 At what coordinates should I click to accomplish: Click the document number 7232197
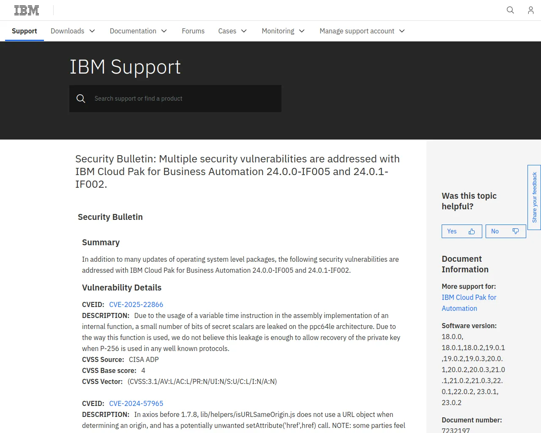[x=456, y=430]
